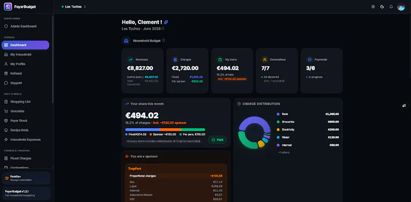
Task: Click info icon next to June 2026
Action: (x=163, y=28)
